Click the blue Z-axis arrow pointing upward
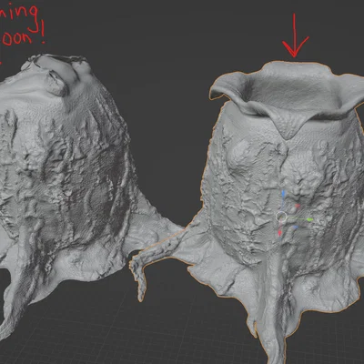The width and height of the screenshot is (364, 364). click(283, 194)
